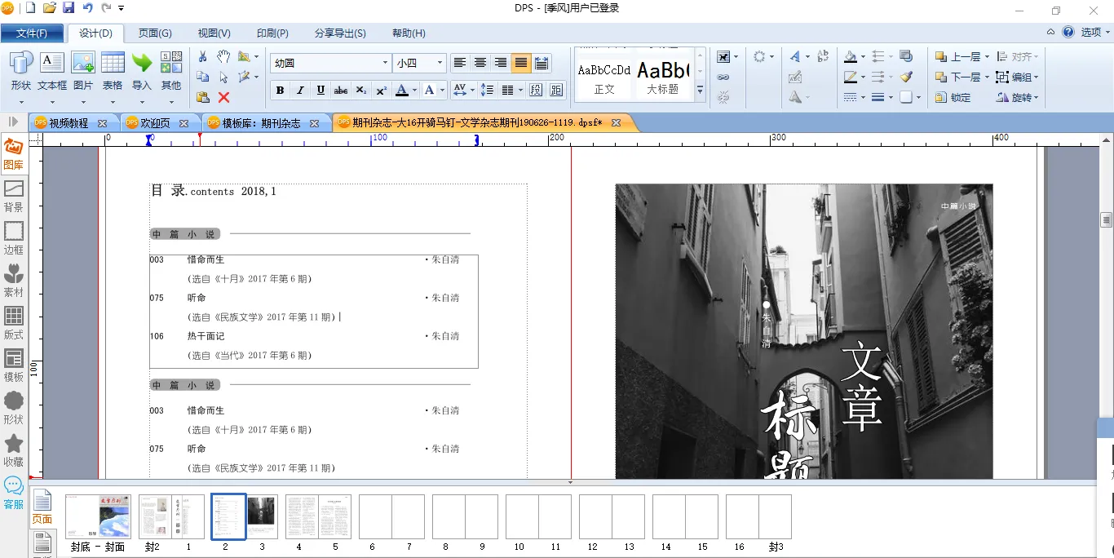Screen dimensions: 1114x558
Task: Click the format painter brush icon
Action: pos(906,77)
